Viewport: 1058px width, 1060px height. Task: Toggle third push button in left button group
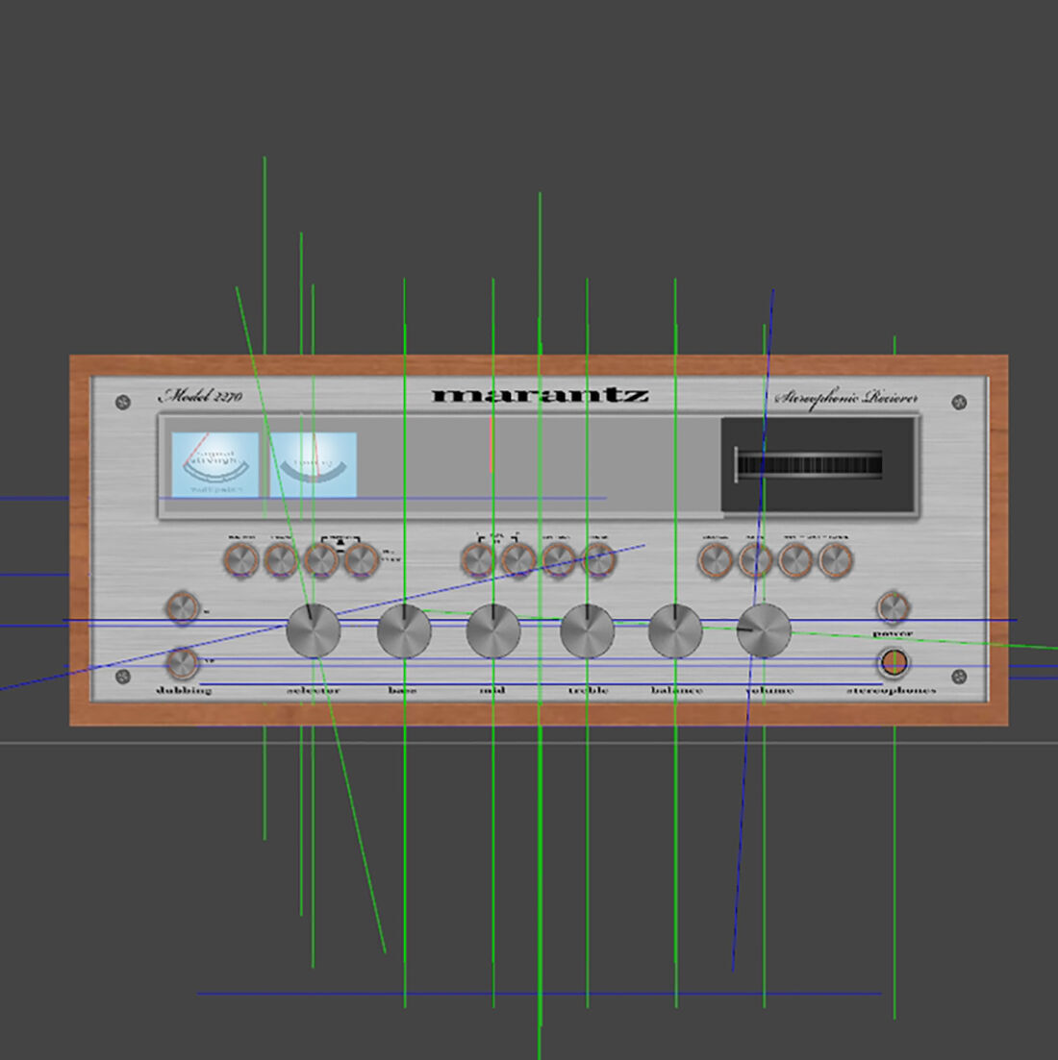tap(320, 559)
